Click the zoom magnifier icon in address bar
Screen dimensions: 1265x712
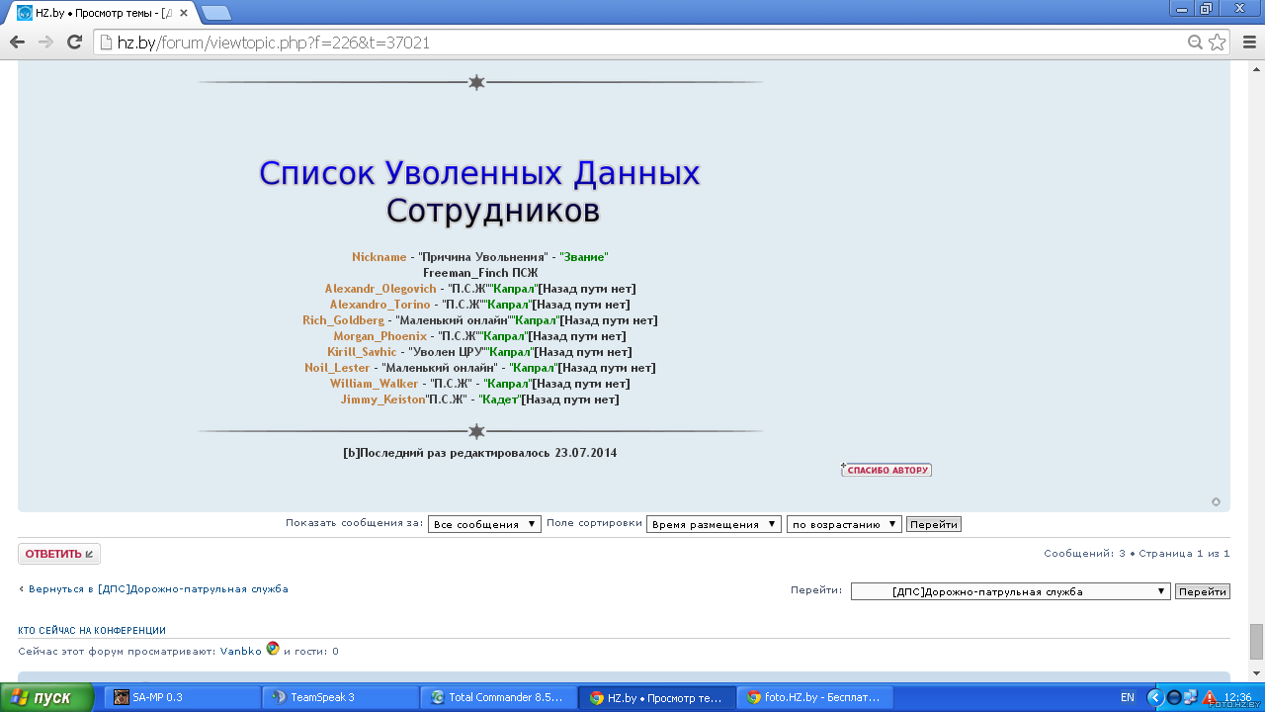(1195, 43)
